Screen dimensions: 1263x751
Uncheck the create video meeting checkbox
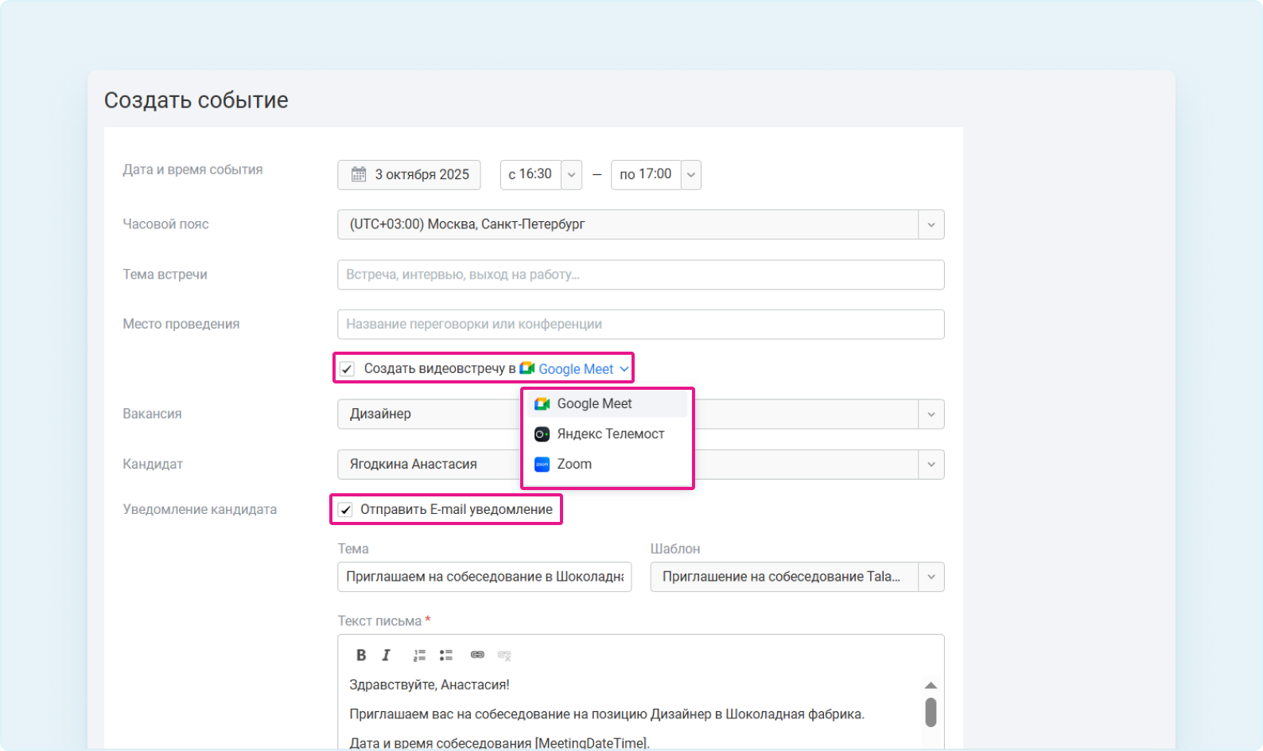348,369
